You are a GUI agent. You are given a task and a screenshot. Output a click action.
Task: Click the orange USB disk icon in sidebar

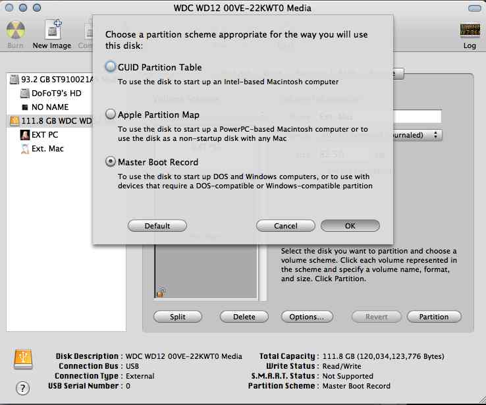(14, 121)
